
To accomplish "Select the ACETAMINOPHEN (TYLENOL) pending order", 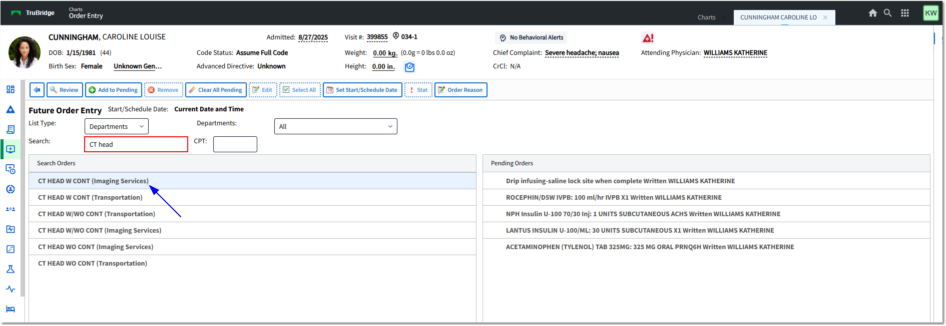I will (706, 247).
